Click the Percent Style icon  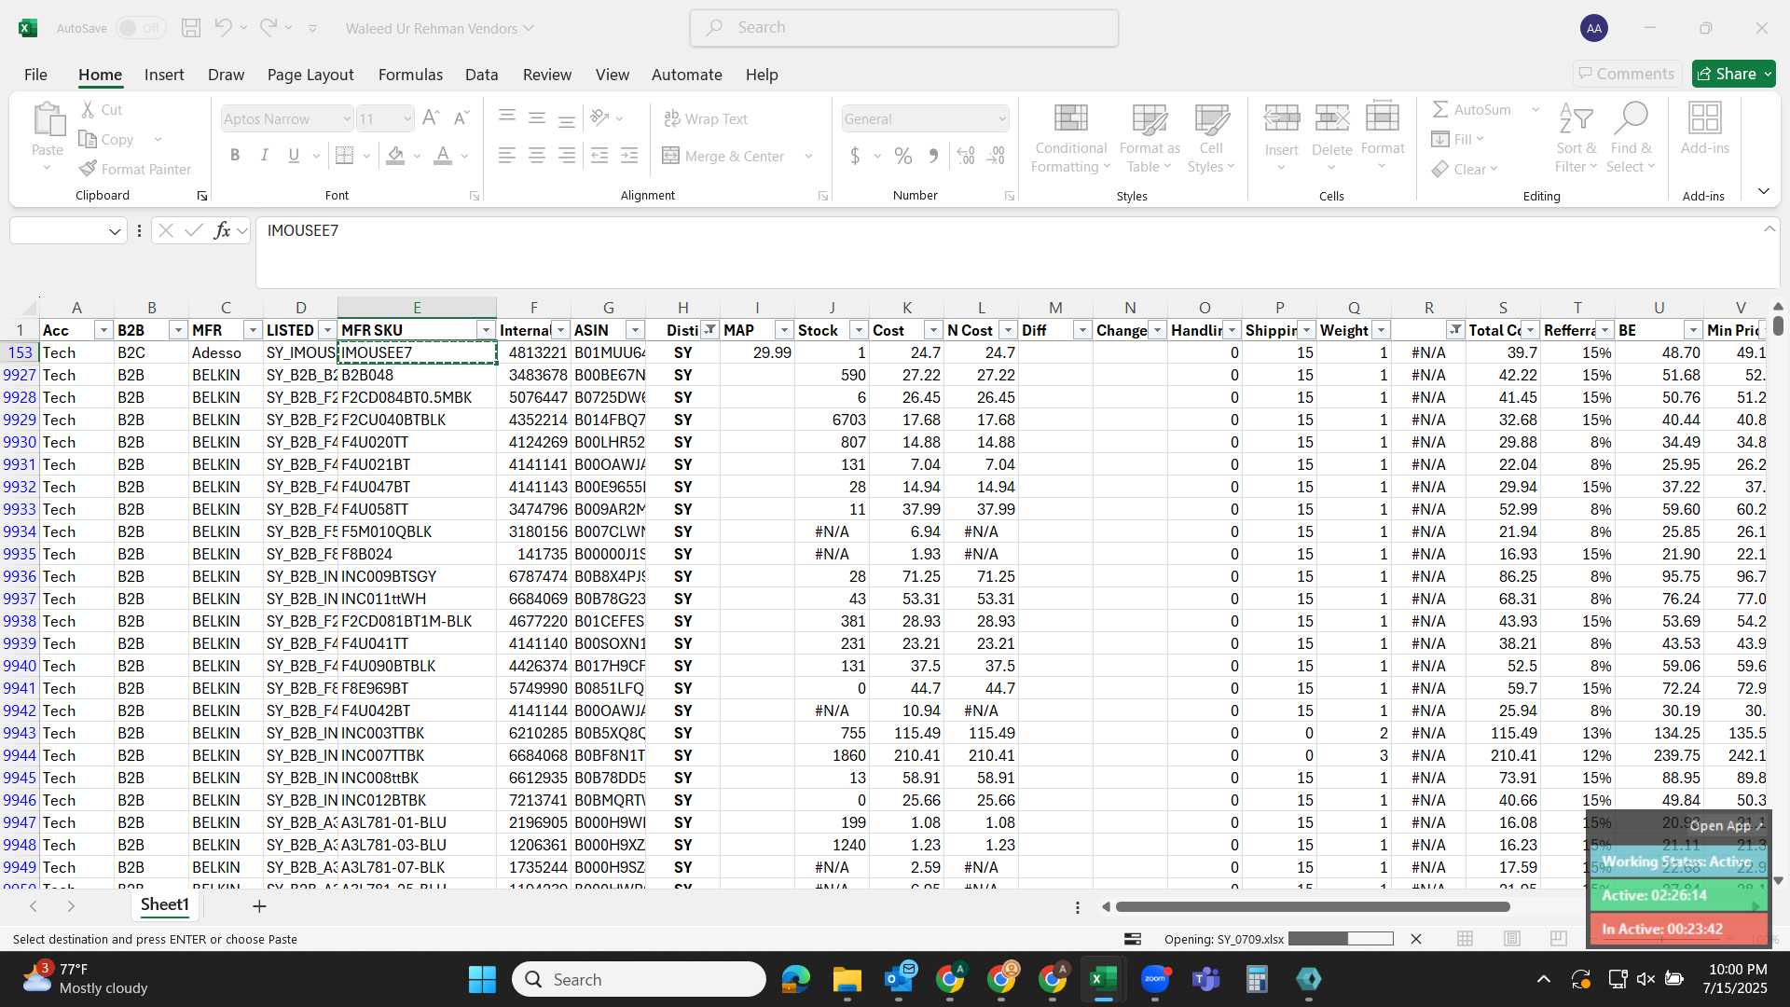(x=903, y=156)
